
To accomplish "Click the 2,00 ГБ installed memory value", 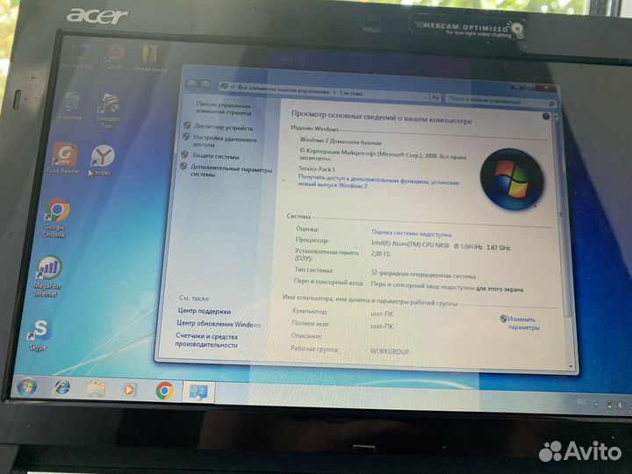I will 380,254.
